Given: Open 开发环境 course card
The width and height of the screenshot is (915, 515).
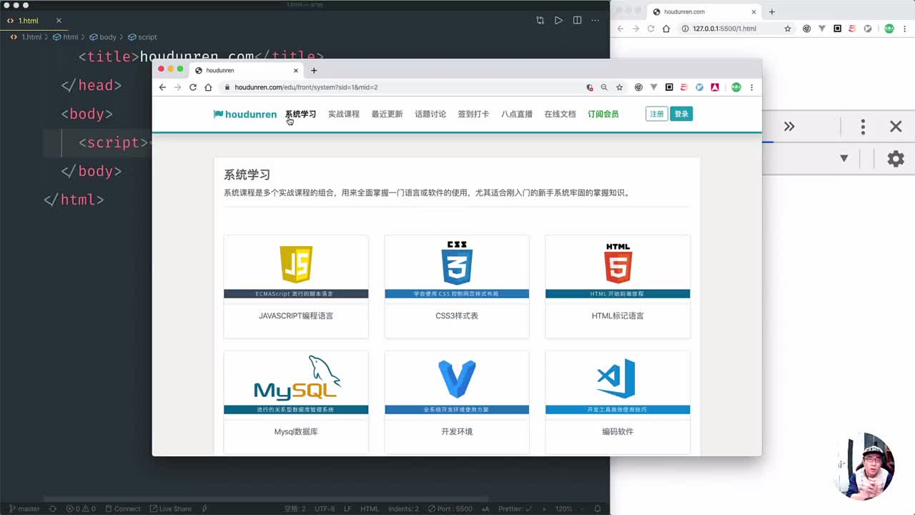Looking at the screenshot, I should point(457,402).
